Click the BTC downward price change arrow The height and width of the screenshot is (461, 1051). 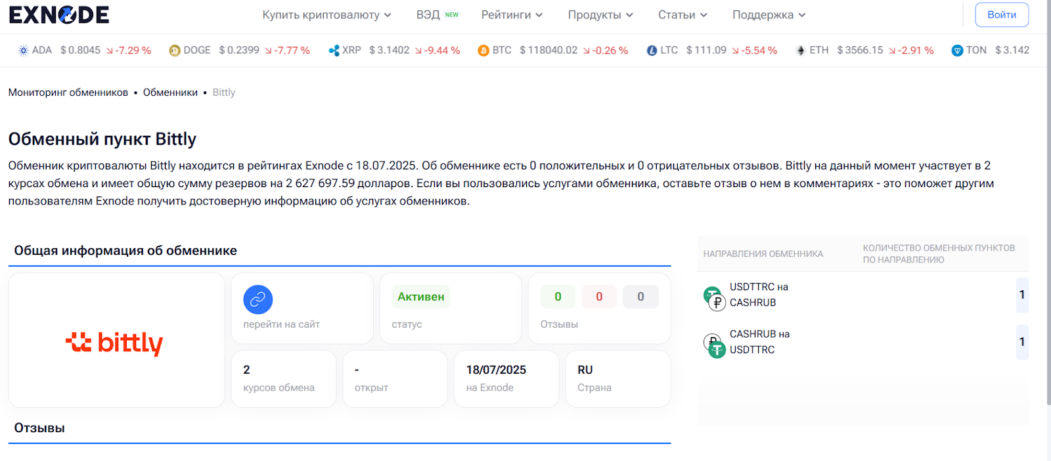pos(587,51)
